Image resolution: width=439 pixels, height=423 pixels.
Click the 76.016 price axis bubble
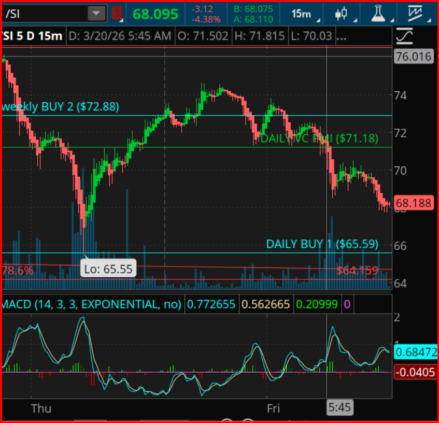[x=414, y=57]
